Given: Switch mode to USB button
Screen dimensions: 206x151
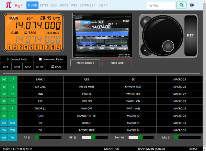Looking at the screenshot, I should tap(13, 123).
